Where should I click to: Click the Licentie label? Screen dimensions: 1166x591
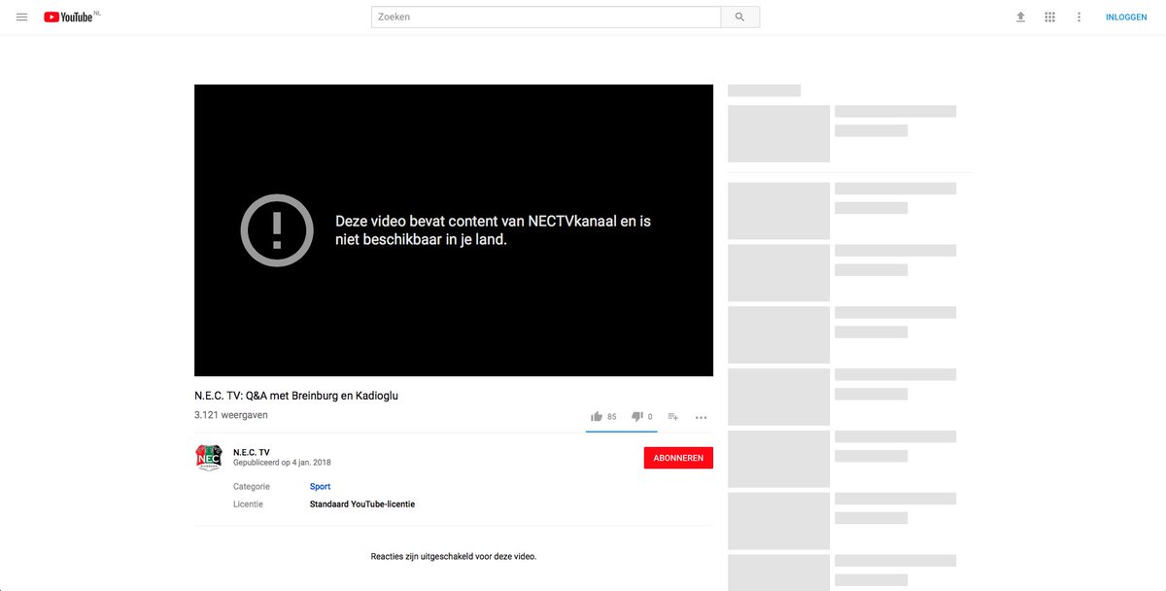point(248,504)
